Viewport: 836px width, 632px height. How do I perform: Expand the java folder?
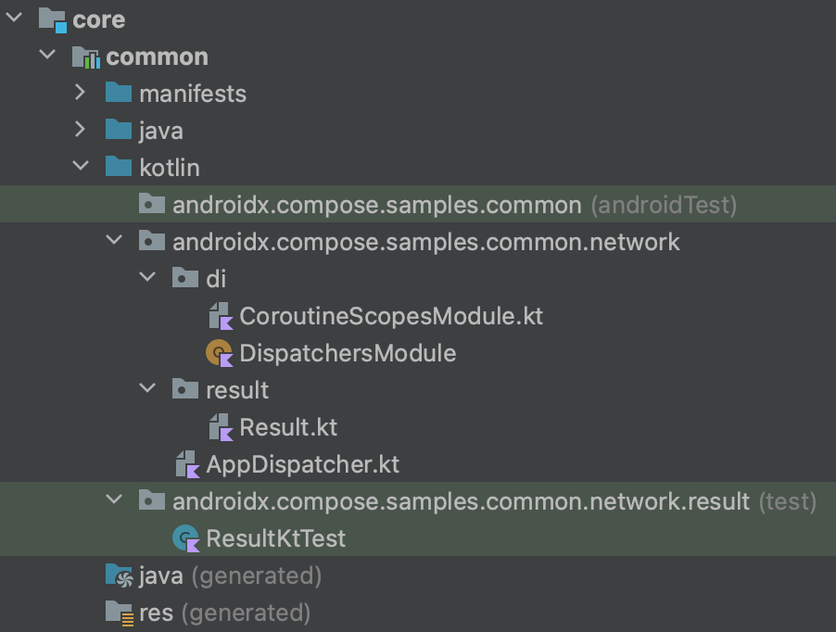click(x=81, y=130)
